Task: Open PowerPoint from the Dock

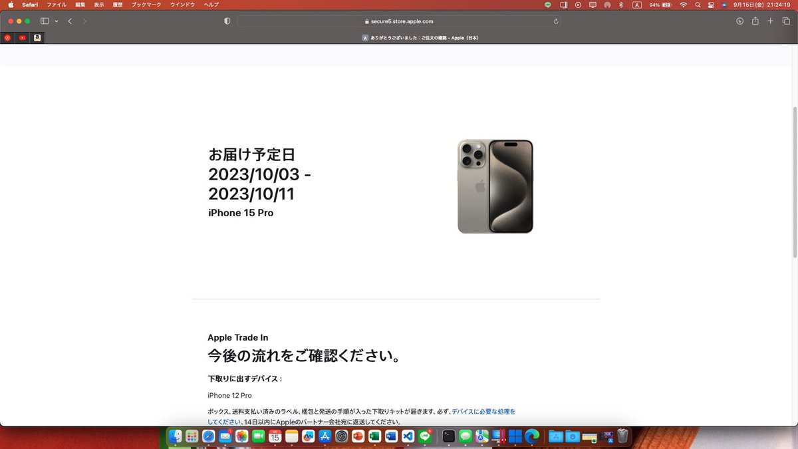Action: click(x=358, y=436)
